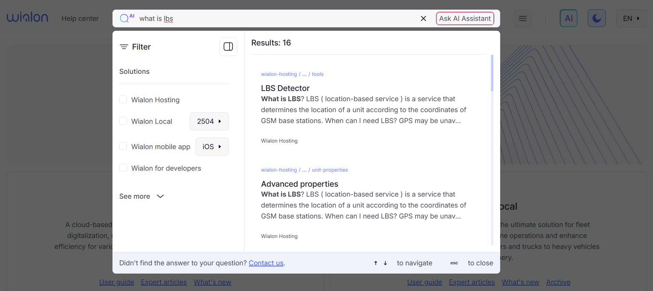Check the Wialon for developers checkbox
This screenshot has height=291, width=653.
click(x=123, y=168)
